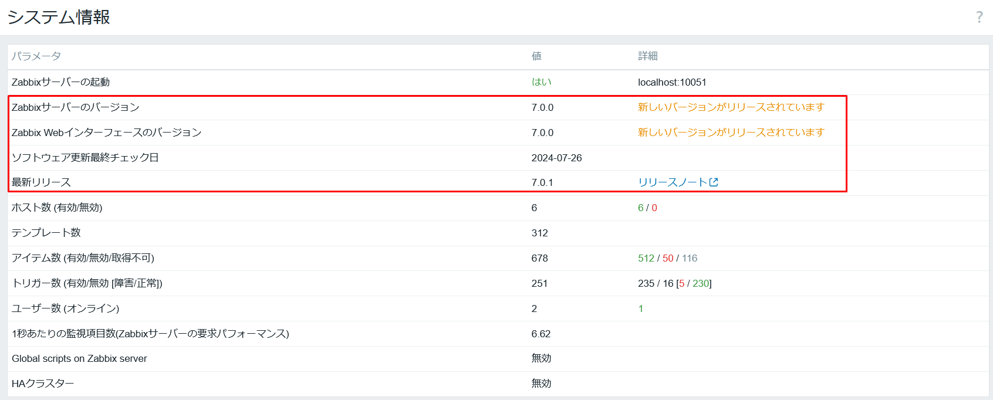Screen dimensions: 993x400
Task: Click the red 50 disabled items count
Action: (x=668, y=258)
